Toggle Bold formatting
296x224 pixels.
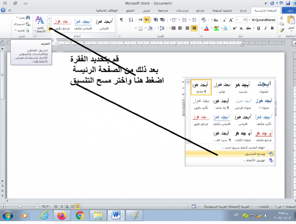[x=272, y=28]
